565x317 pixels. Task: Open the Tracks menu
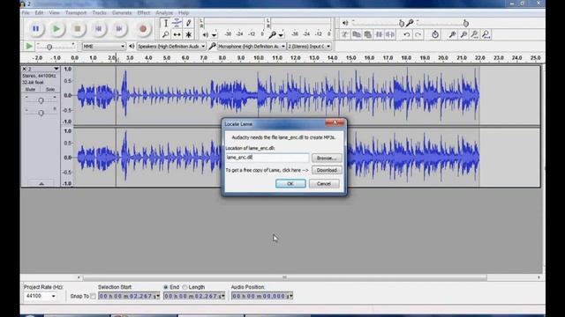(x=99, y=12)
